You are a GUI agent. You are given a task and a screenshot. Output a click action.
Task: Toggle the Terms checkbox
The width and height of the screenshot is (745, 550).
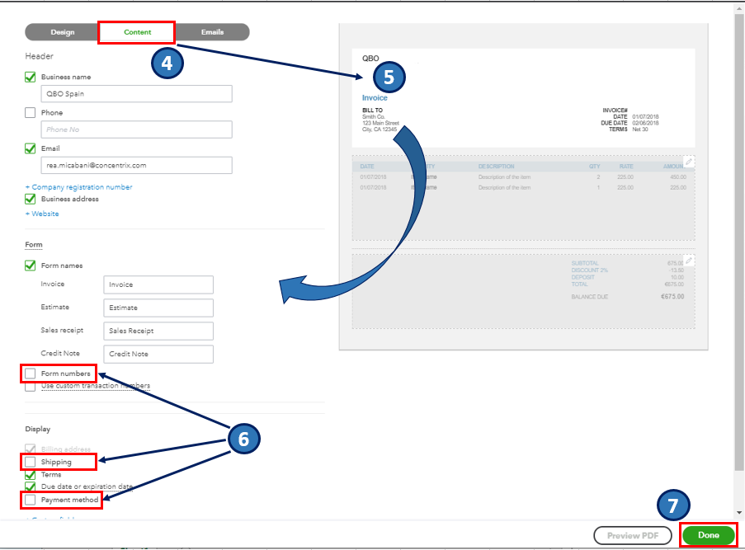coord(31,474)
